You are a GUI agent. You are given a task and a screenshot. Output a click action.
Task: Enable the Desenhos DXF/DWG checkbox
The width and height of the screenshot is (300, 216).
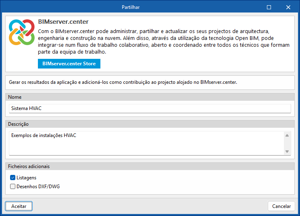pos(13,187)
